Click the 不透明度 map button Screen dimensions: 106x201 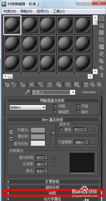[x=94, y=142]
